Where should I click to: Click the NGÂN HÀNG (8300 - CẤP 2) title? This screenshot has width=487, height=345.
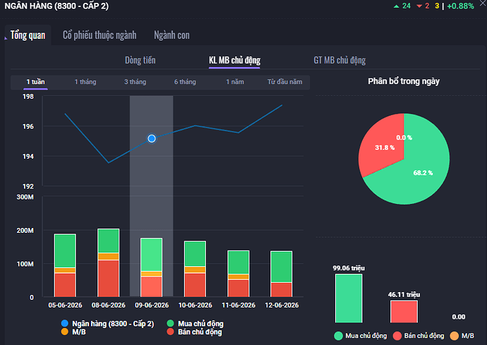click(x=56, y=6)
